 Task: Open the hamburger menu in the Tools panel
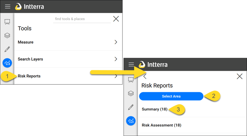coord(8,6)
